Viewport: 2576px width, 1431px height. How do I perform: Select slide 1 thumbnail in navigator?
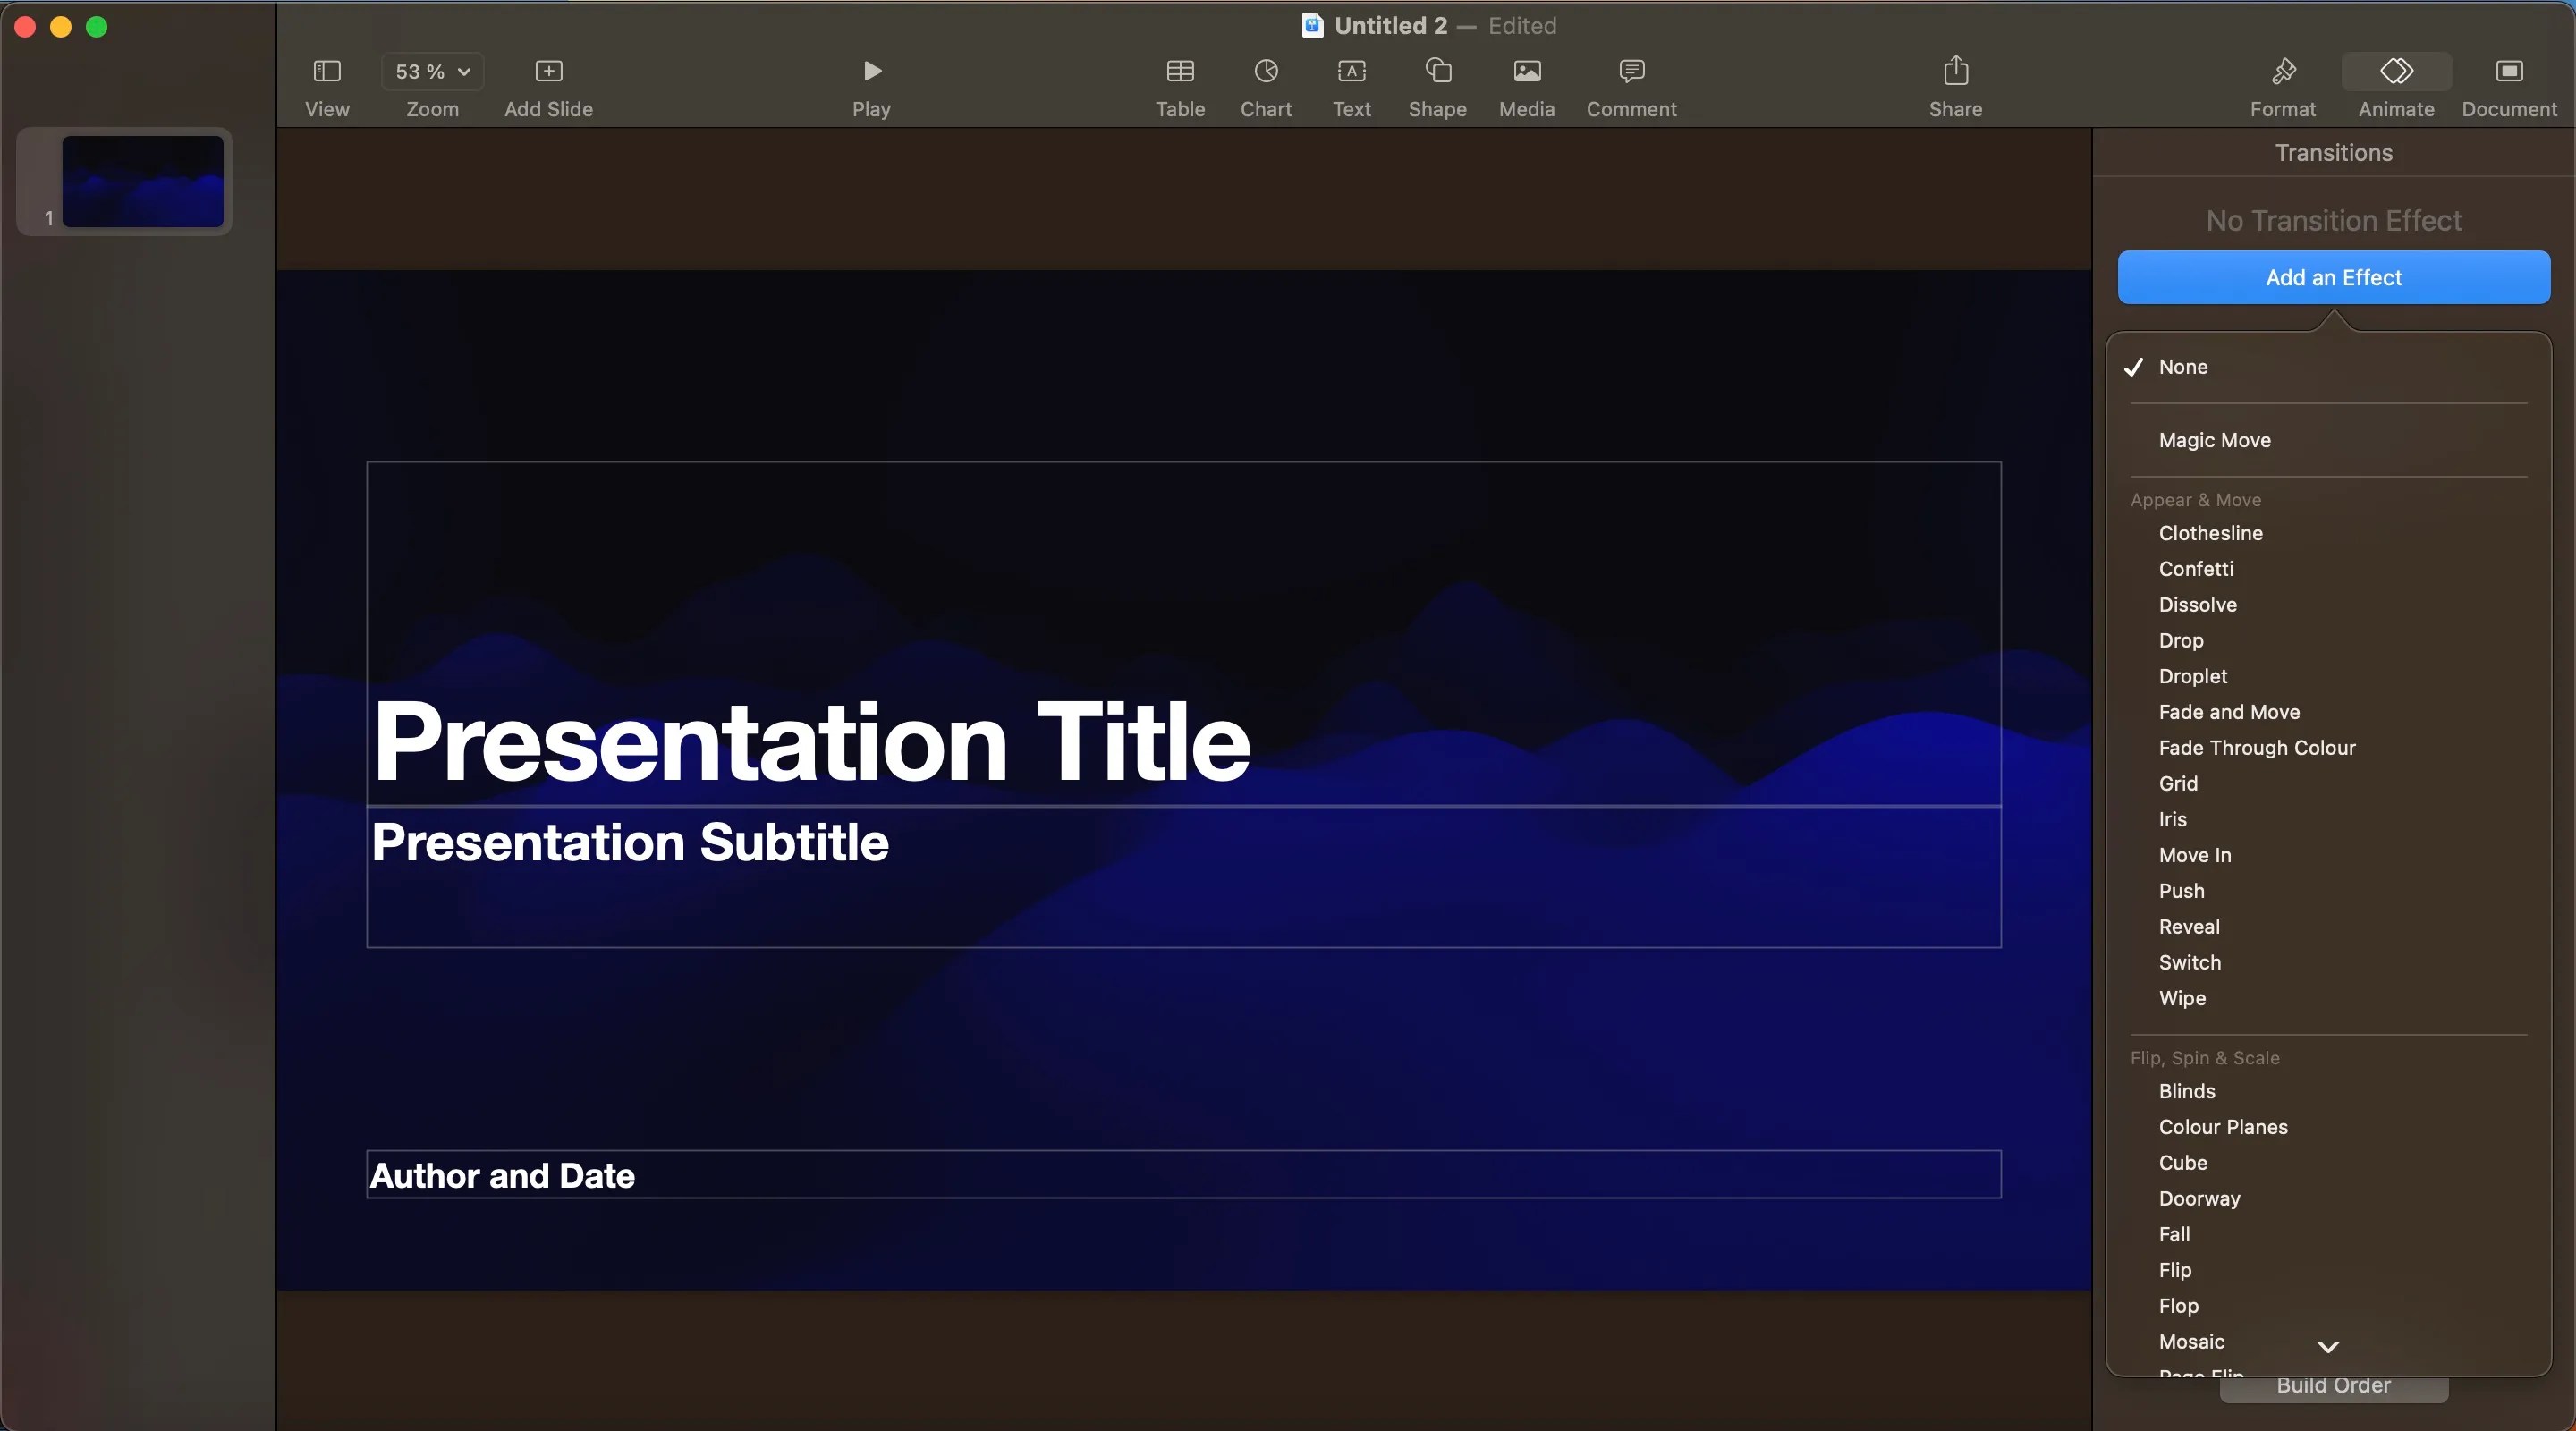[143, 182]
